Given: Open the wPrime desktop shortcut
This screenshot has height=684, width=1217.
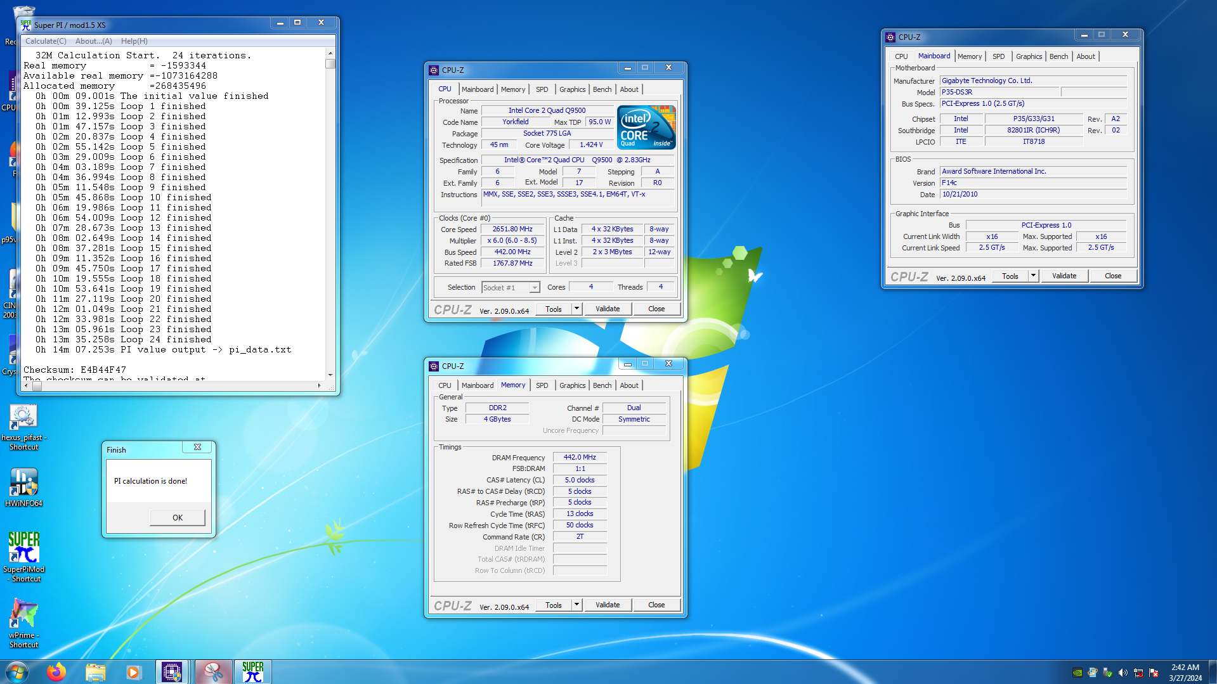Looking at the screenshot, I should pos(23,623).
